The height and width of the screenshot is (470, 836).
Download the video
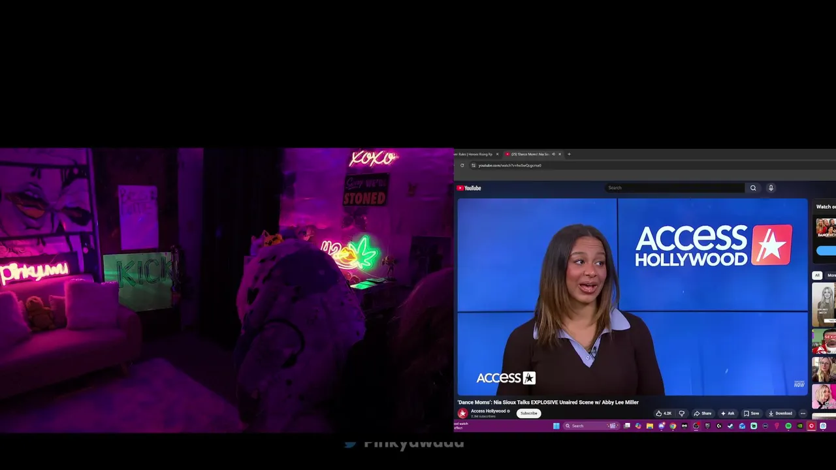(780, 413)
